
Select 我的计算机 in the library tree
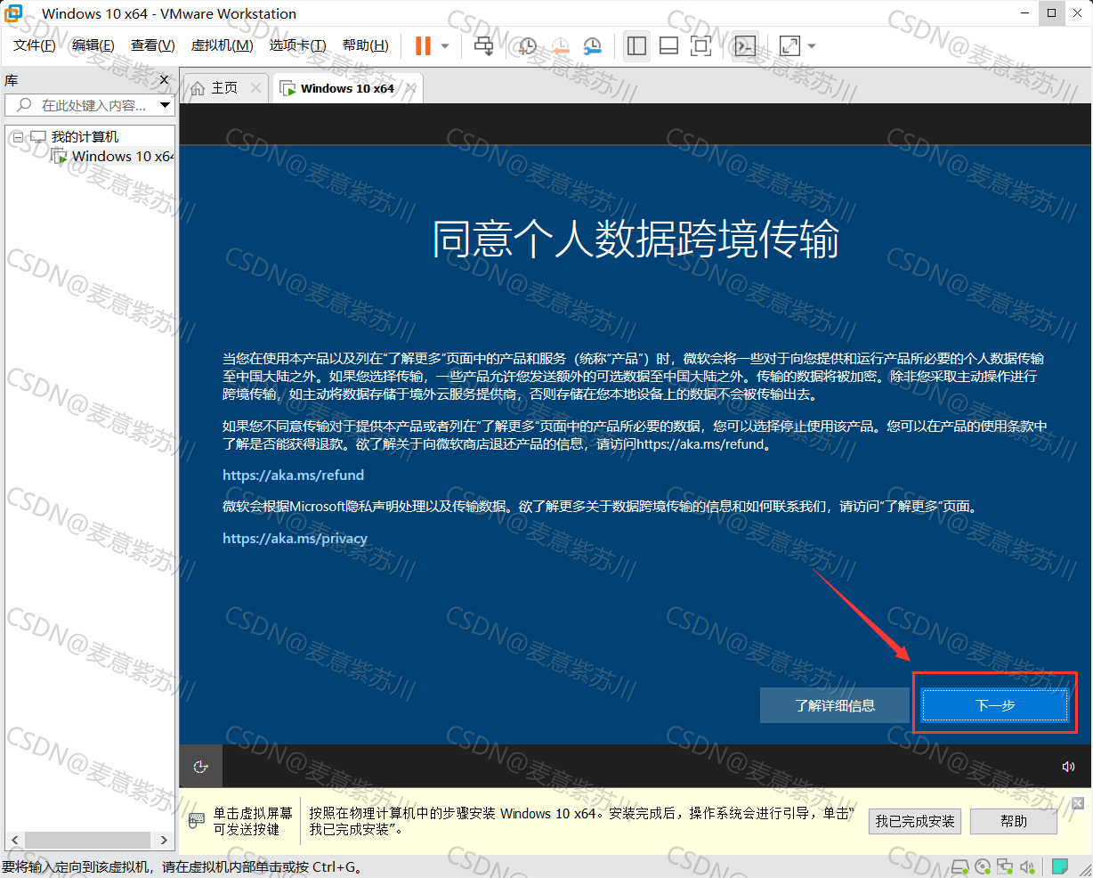(x=85, y=136)
